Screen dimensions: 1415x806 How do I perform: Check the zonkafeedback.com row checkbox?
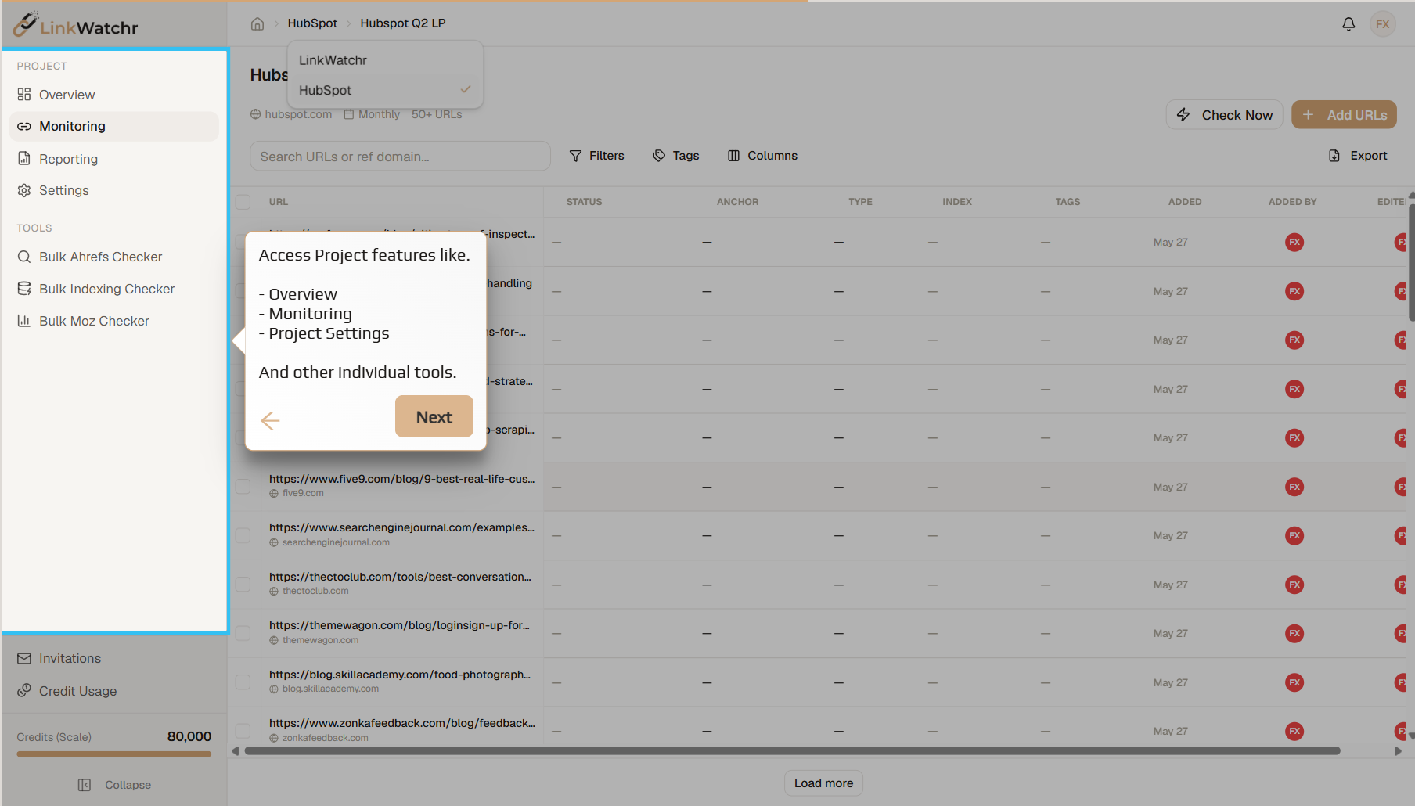(x=243, y=731)
